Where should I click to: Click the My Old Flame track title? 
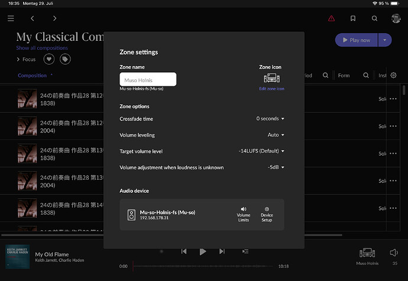click(x=52, y=254)
